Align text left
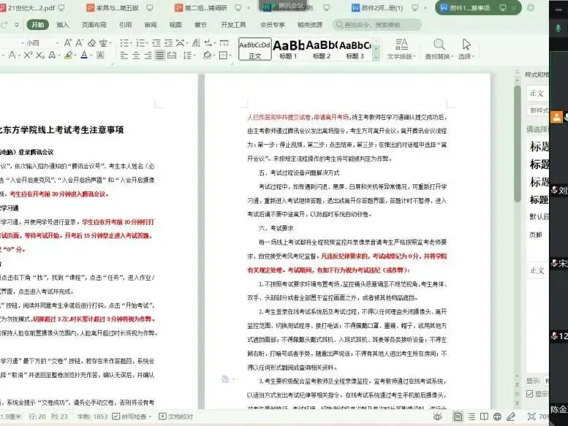 (124, 56)
